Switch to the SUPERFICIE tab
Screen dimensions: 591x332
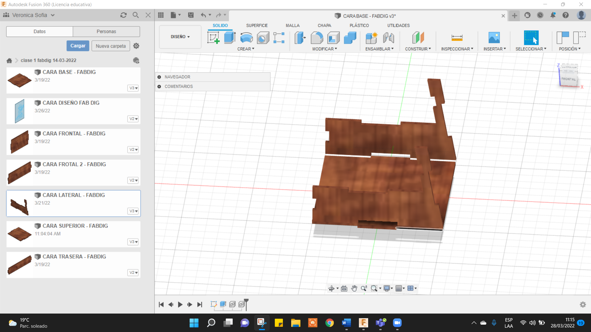257,26
